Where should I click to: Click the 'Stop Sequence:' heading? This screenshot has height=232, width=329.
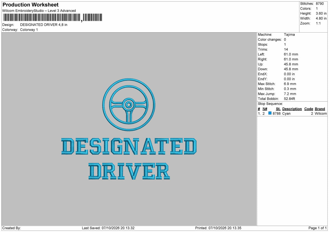click(270, 104)
